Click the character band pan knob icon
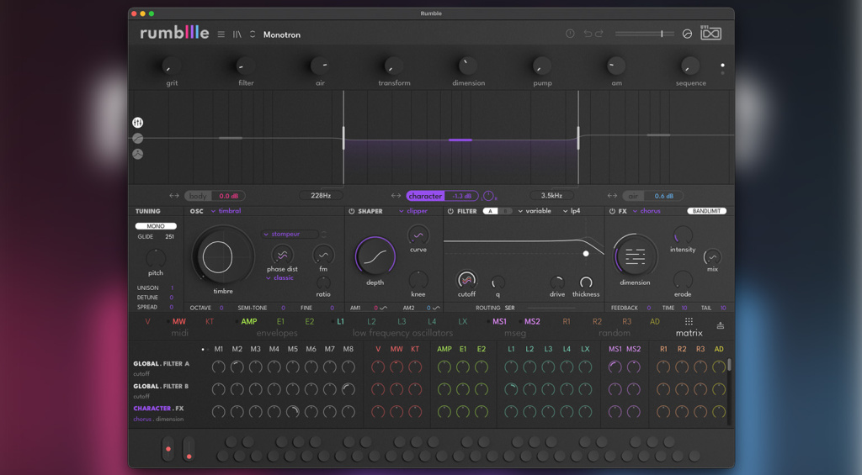The height and width of the screenshot is (475, 862). [x=488, y=196]
